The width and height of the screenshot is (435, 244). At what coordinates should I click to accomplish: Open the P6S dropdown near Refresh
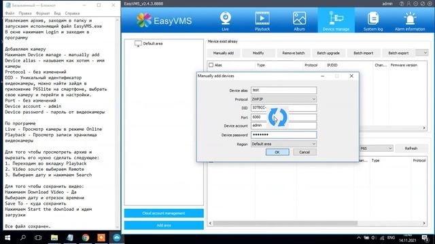tap(376, 148)
